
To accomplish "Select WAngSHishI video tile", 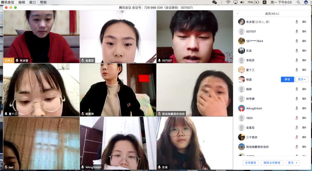I will point(118,143).
